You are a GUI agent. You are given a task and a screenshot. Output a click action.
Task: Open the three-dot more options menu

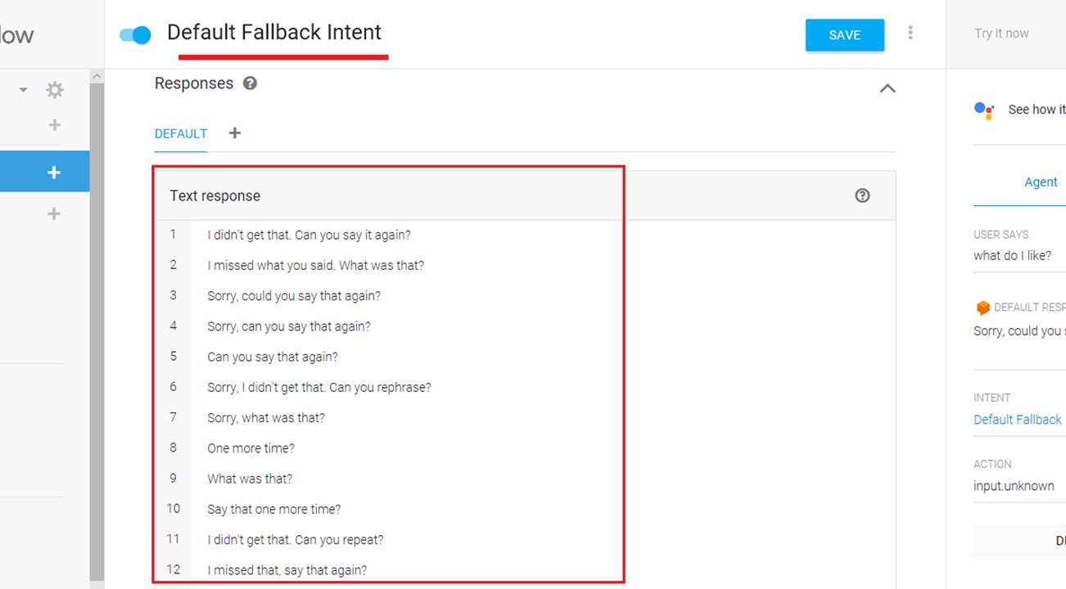coord(910,33)
